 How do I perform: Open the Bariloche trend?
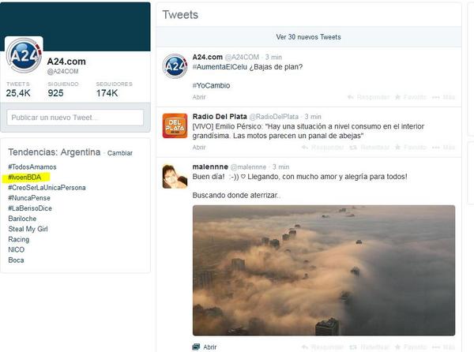pos(22,219)
